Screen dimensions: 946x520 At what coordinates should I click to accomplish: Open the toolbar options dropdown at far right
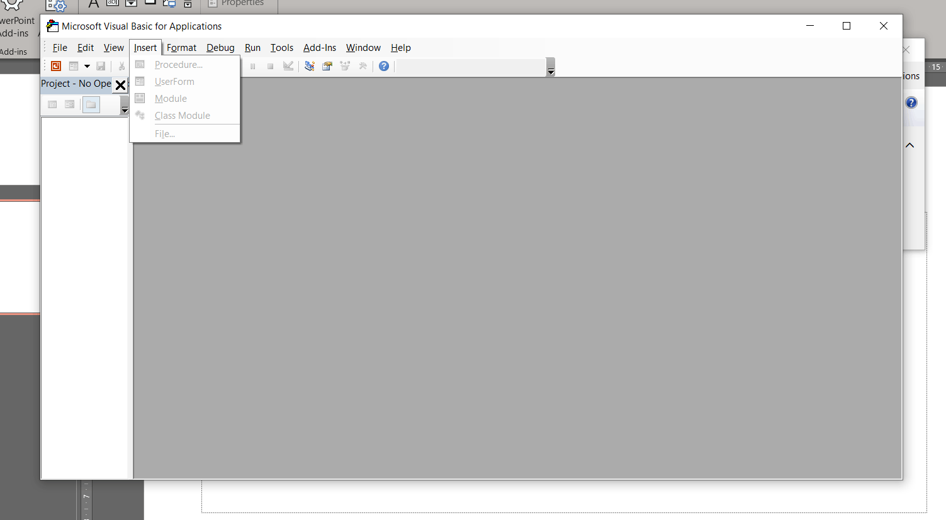[x=550, y=70]
